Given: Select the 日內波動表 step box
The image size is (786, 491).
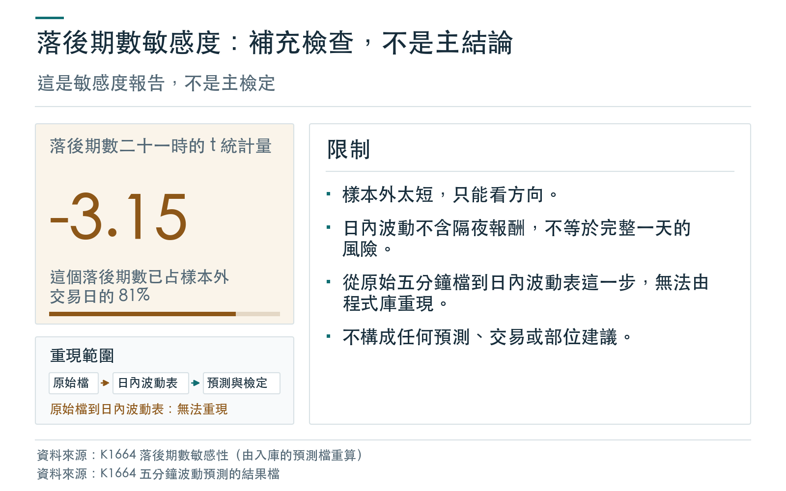Looking at the screenshot, I should point(151,383).
